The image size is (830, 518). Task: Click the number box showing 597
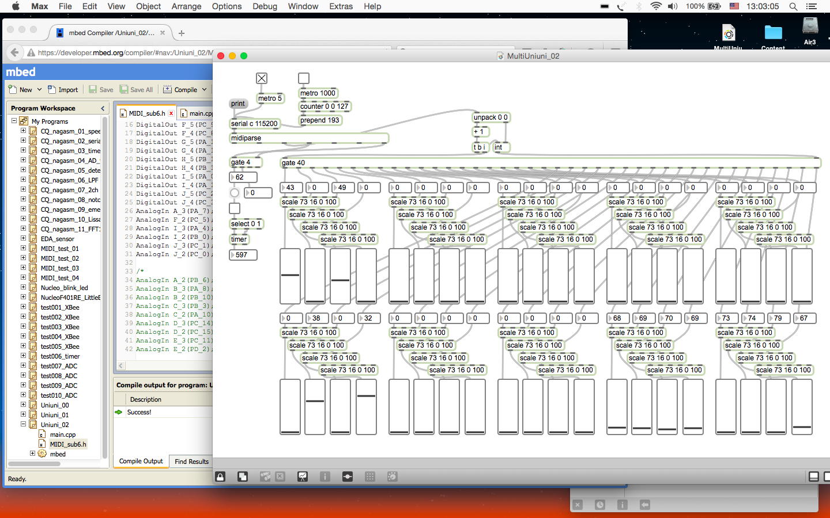tap(243, 255)
